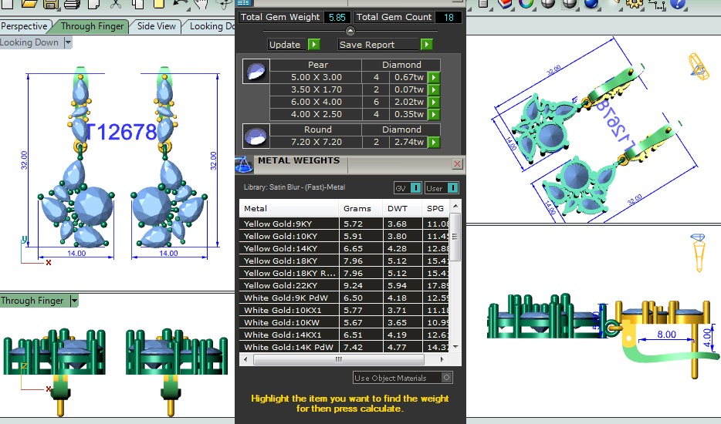Select the dimension tool icon
Image resolution: width=721 pixels, height=424 pixels.
click(x=656, y=5)
